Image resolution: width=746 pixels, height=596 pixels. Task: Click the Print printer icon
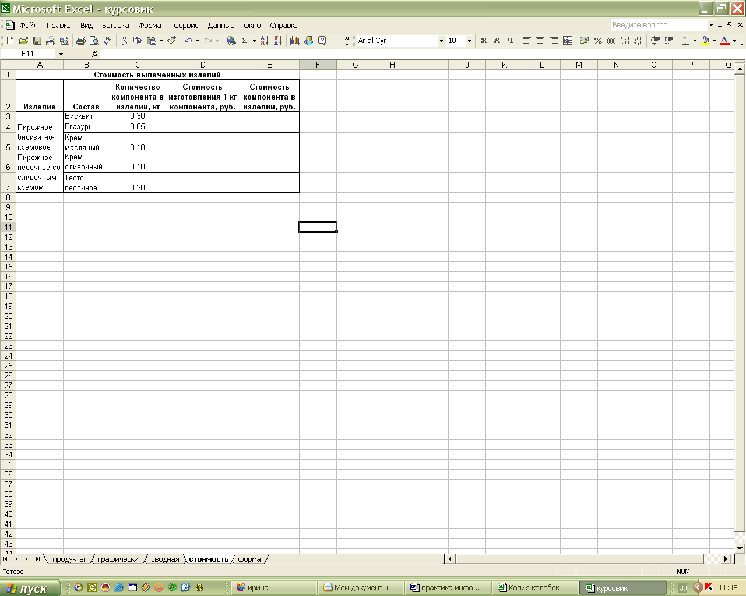(81, 41)
